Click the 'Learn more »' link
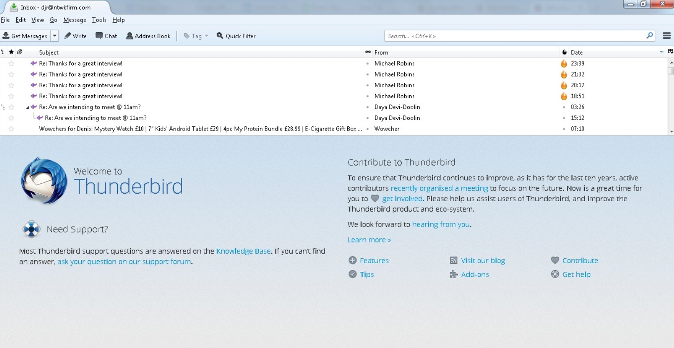Screen dimensions: 674x348 [369, 240]
